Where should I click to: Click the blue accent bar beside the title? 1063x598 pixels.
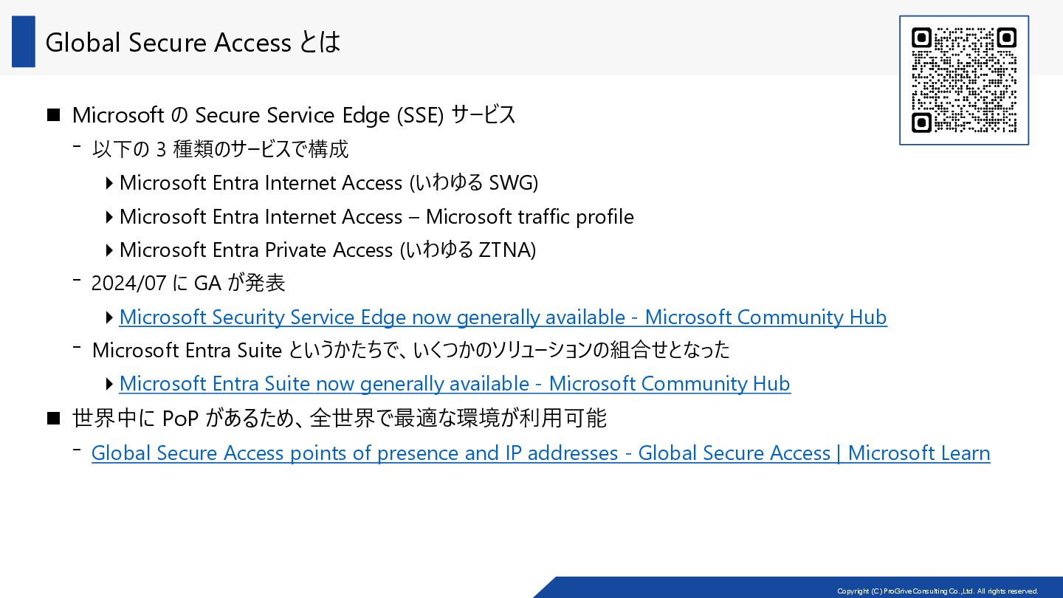click(24, 42)
